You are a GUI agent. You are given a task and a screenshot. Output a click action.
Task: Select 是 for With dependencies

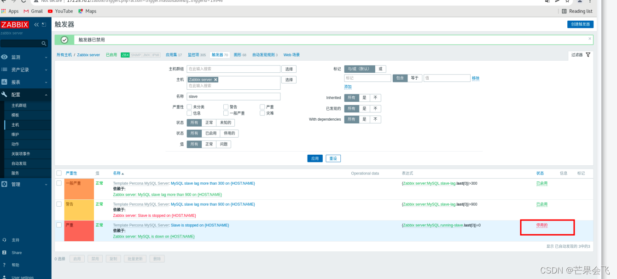click(x=364, y=119)
